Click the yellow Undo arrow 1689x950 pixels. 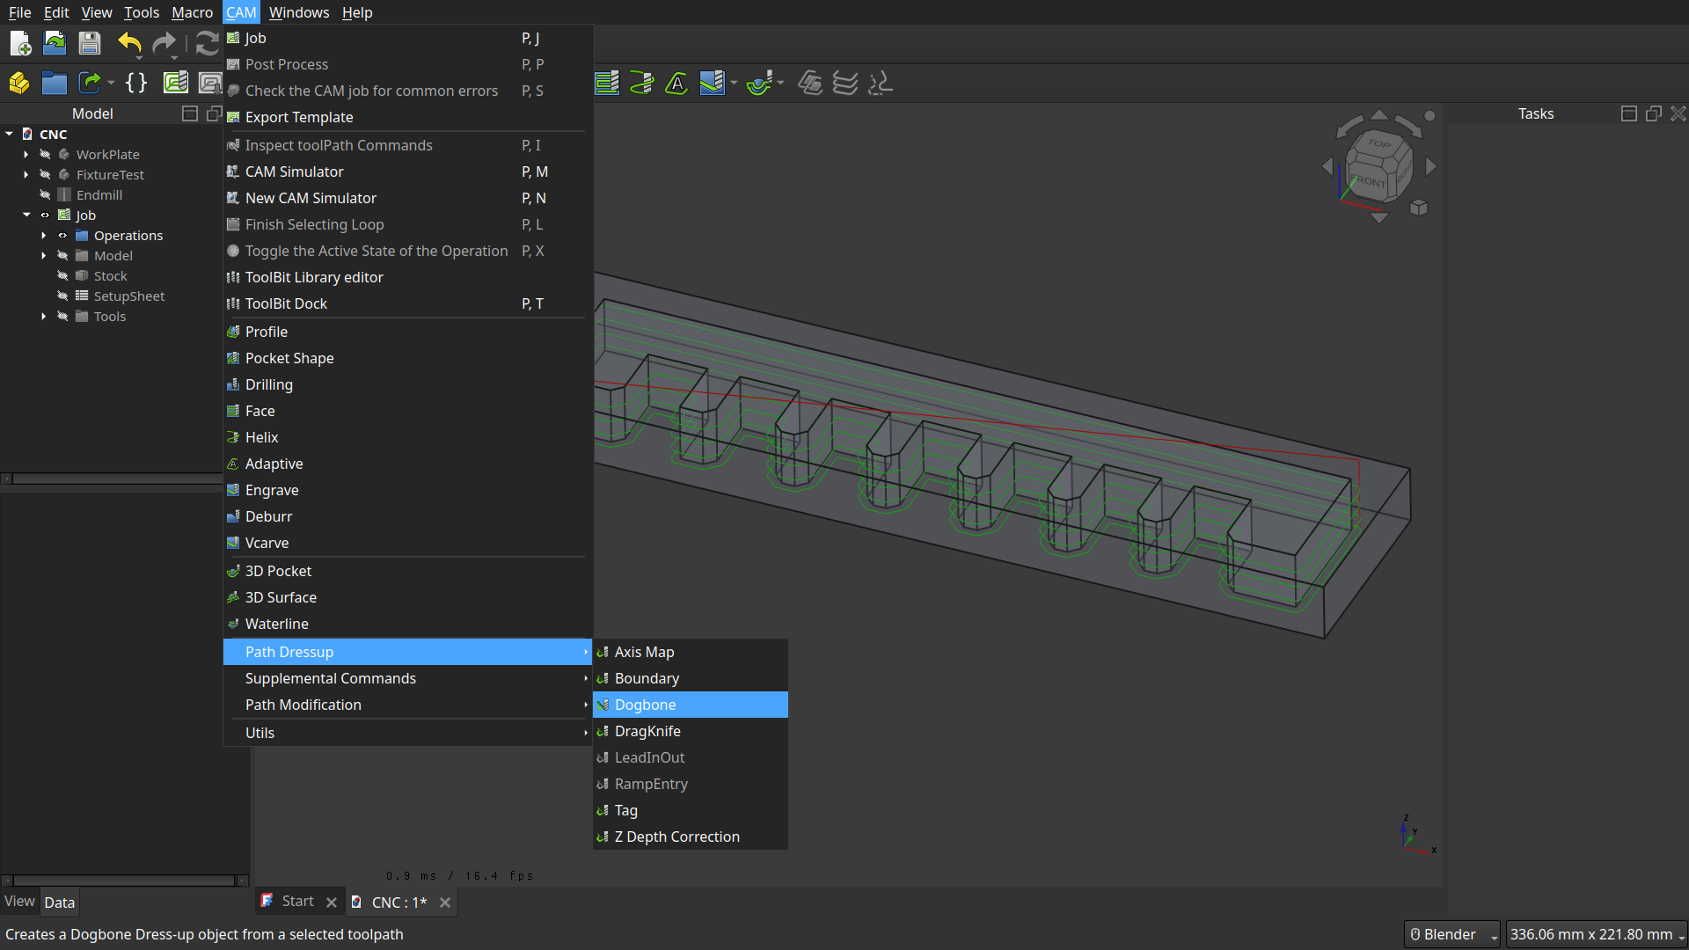pos(129,43)
